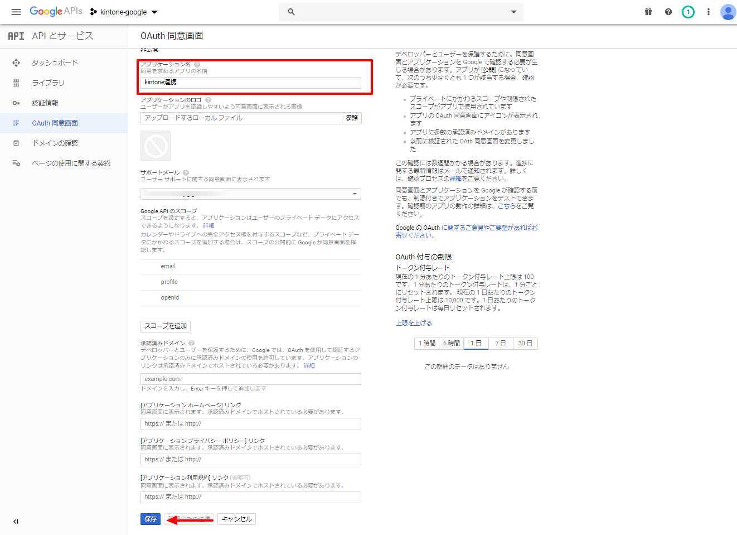
Task: Open the kintone-google project selector
Action: [x=124, y=12]
